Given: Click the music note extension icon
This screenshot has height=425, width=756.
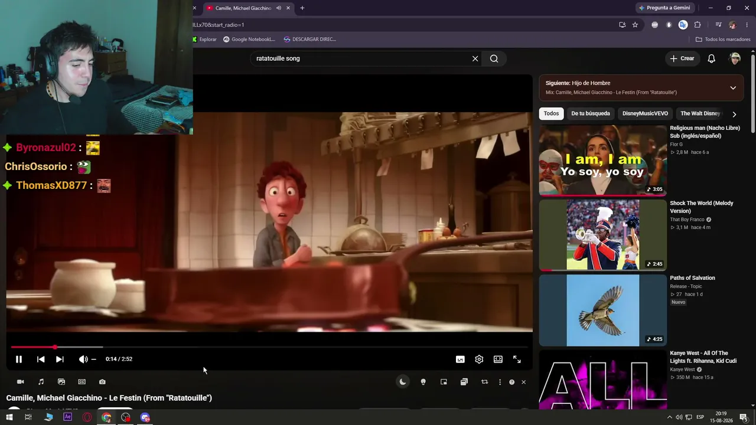Looking at the screenshot, I should (41, 382).
